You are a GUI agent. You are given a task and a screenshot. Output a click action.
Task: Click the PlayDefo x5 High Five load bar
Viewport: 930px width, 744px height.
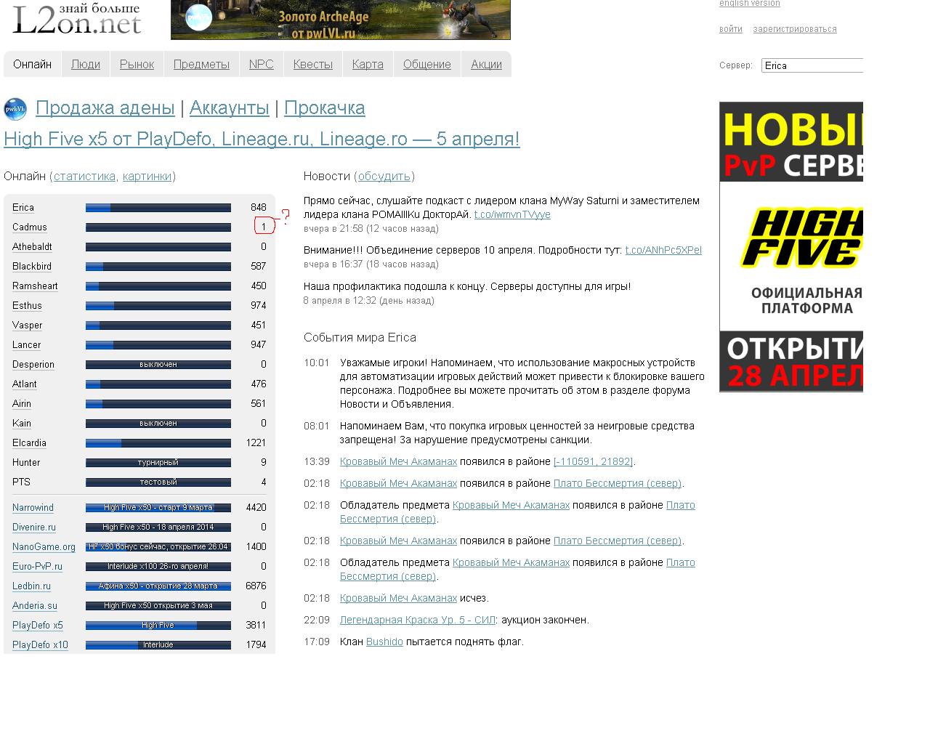158,626
